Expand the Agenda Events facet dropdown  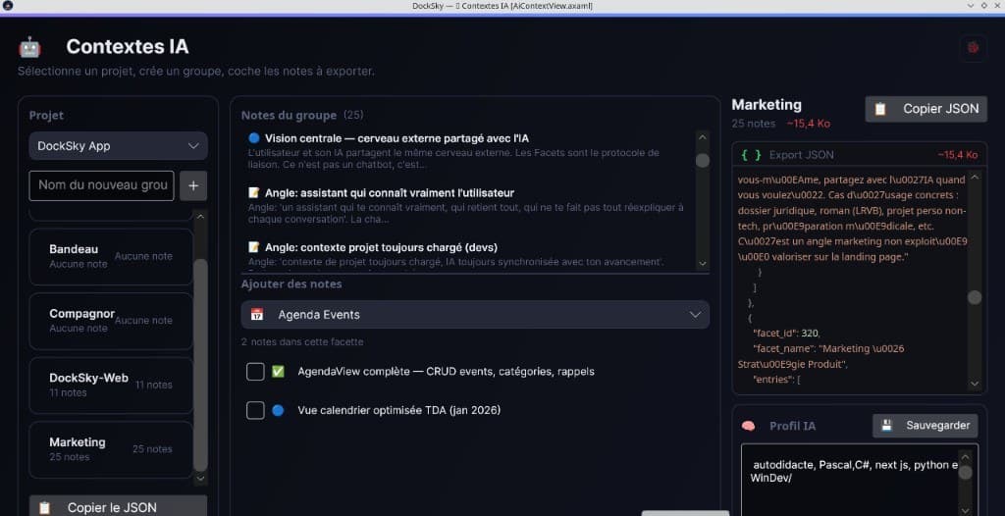click(475, 315)
